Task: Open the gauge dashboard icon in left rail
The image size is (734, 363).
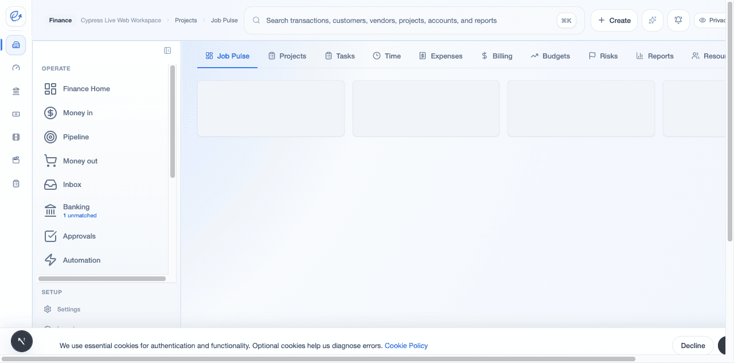Action: pyautogui.click(x=16, y=68)
